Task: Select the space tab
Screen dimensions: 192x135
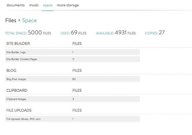Action: click(48, 5)
